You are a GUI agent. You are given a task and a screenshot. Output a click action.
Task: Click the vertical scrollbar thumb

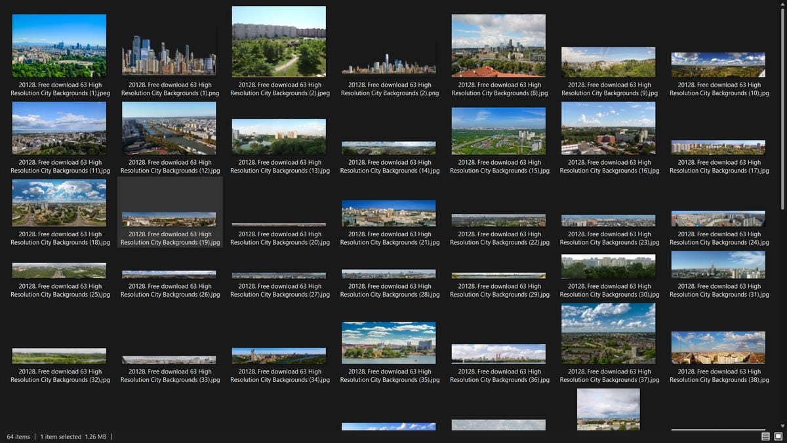782,105
